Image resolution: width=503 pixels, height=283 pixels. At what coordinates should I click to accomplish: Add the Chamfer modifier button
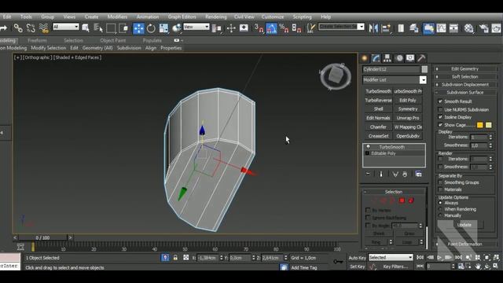pos(378,127)
